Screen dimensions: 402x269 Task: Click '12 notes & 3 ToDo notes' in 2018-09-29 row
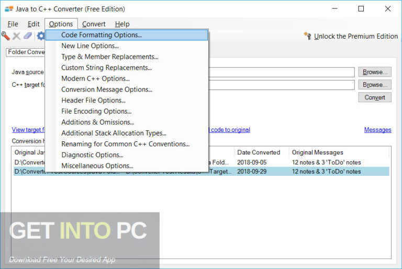click(327, 172)
